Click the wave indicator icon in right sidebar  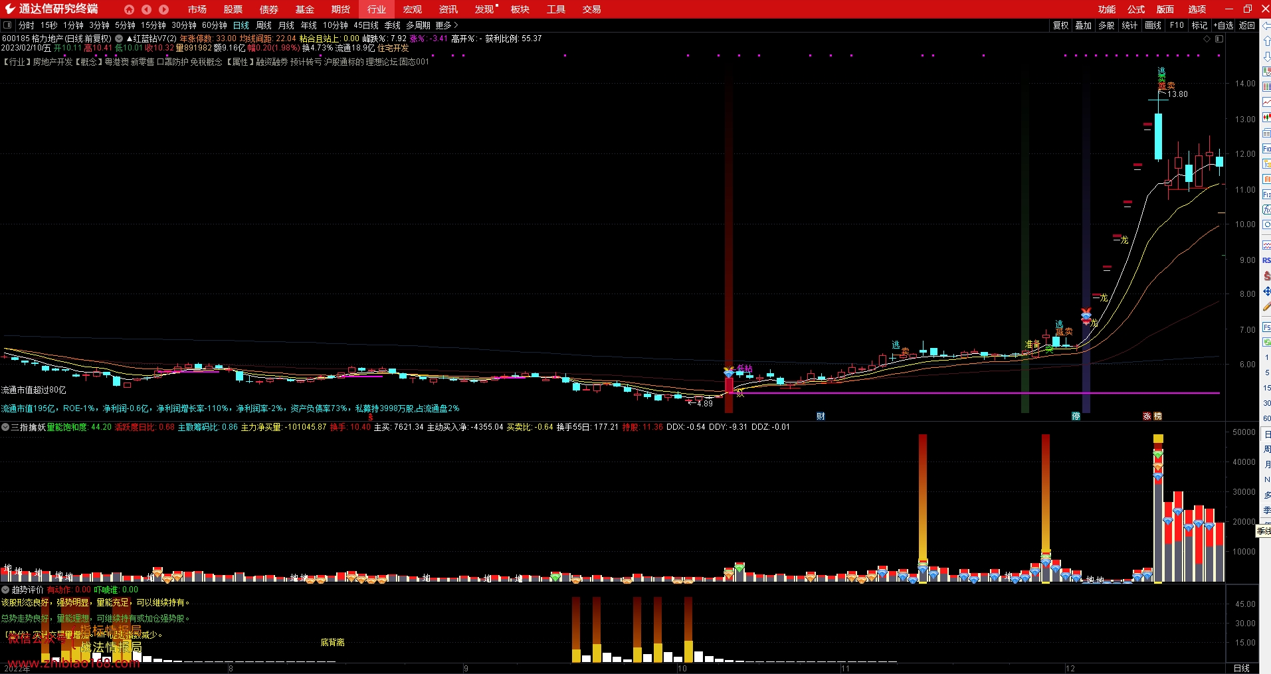pos(1266,245)
